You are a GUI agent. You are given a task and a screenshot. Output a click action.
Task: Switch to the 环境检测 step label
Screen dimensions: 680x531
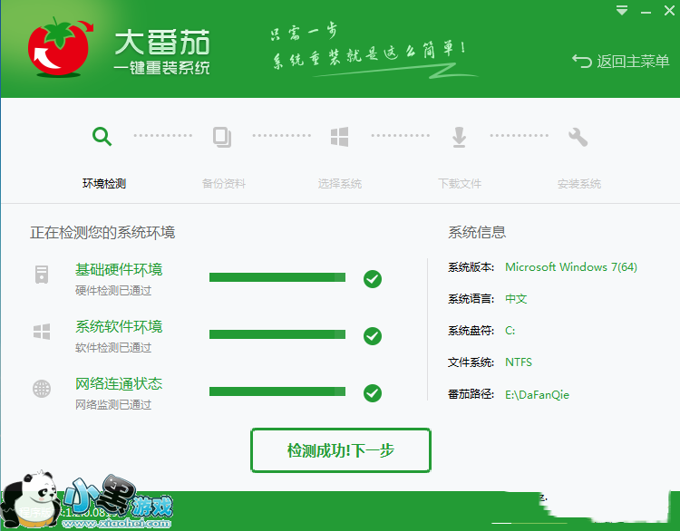pyautogui.click(x=104, y=184)
